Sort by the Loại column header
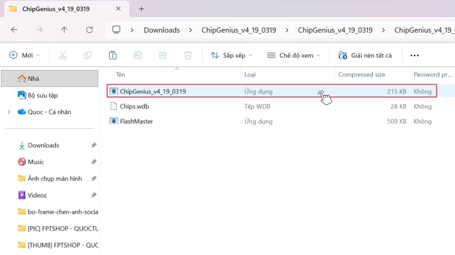Image resolution: width=455 pixels, height=255 pixels. (x=250, y=75)
